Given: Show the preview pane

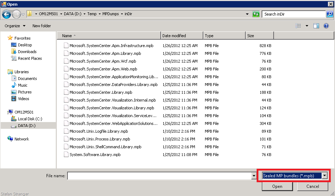Looking at the screenshot, I should tap(316, 26).
